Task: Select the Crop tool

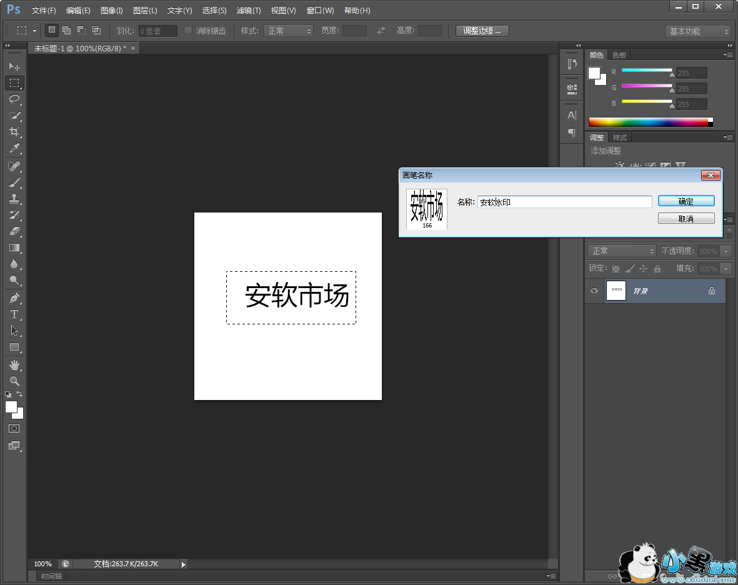Action: pos(14,132)
